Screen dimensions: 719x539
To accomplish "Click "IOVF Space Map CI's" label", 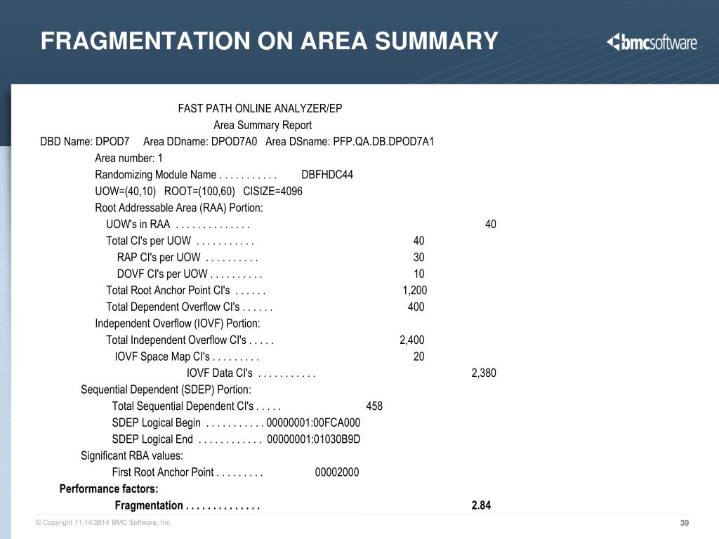I will pyautogui.click(x=162, y=357).
